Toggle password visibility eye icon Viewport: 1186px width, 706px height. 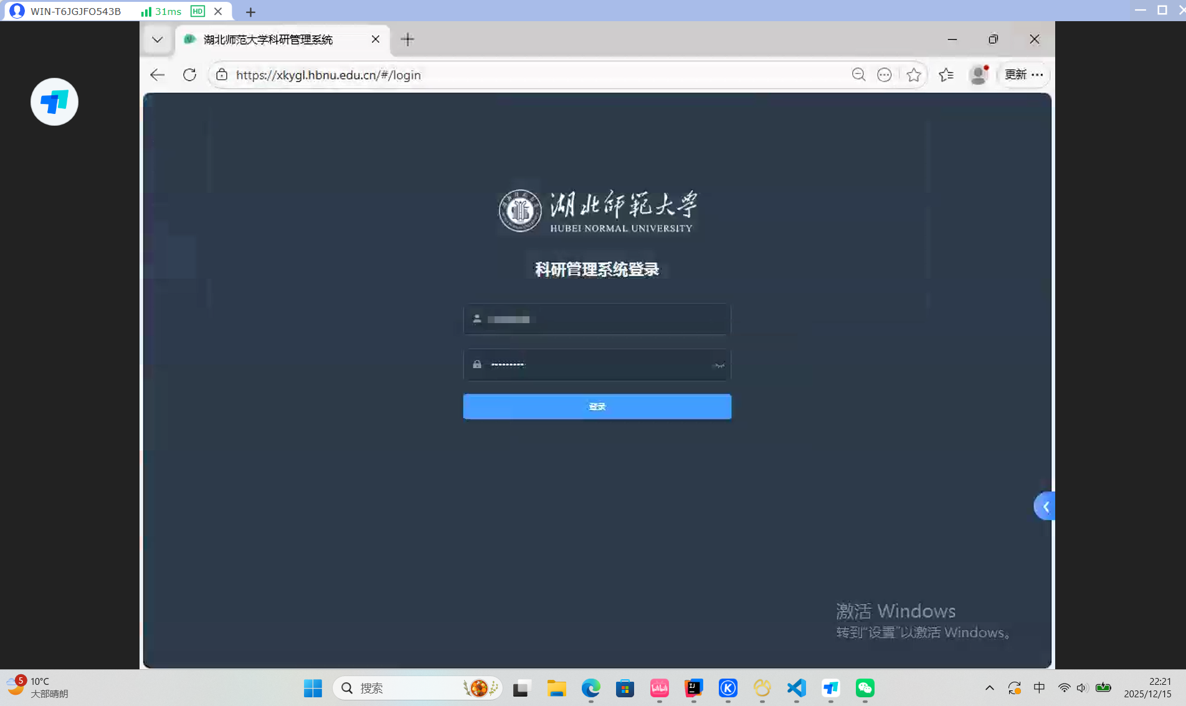coord(719,365)
